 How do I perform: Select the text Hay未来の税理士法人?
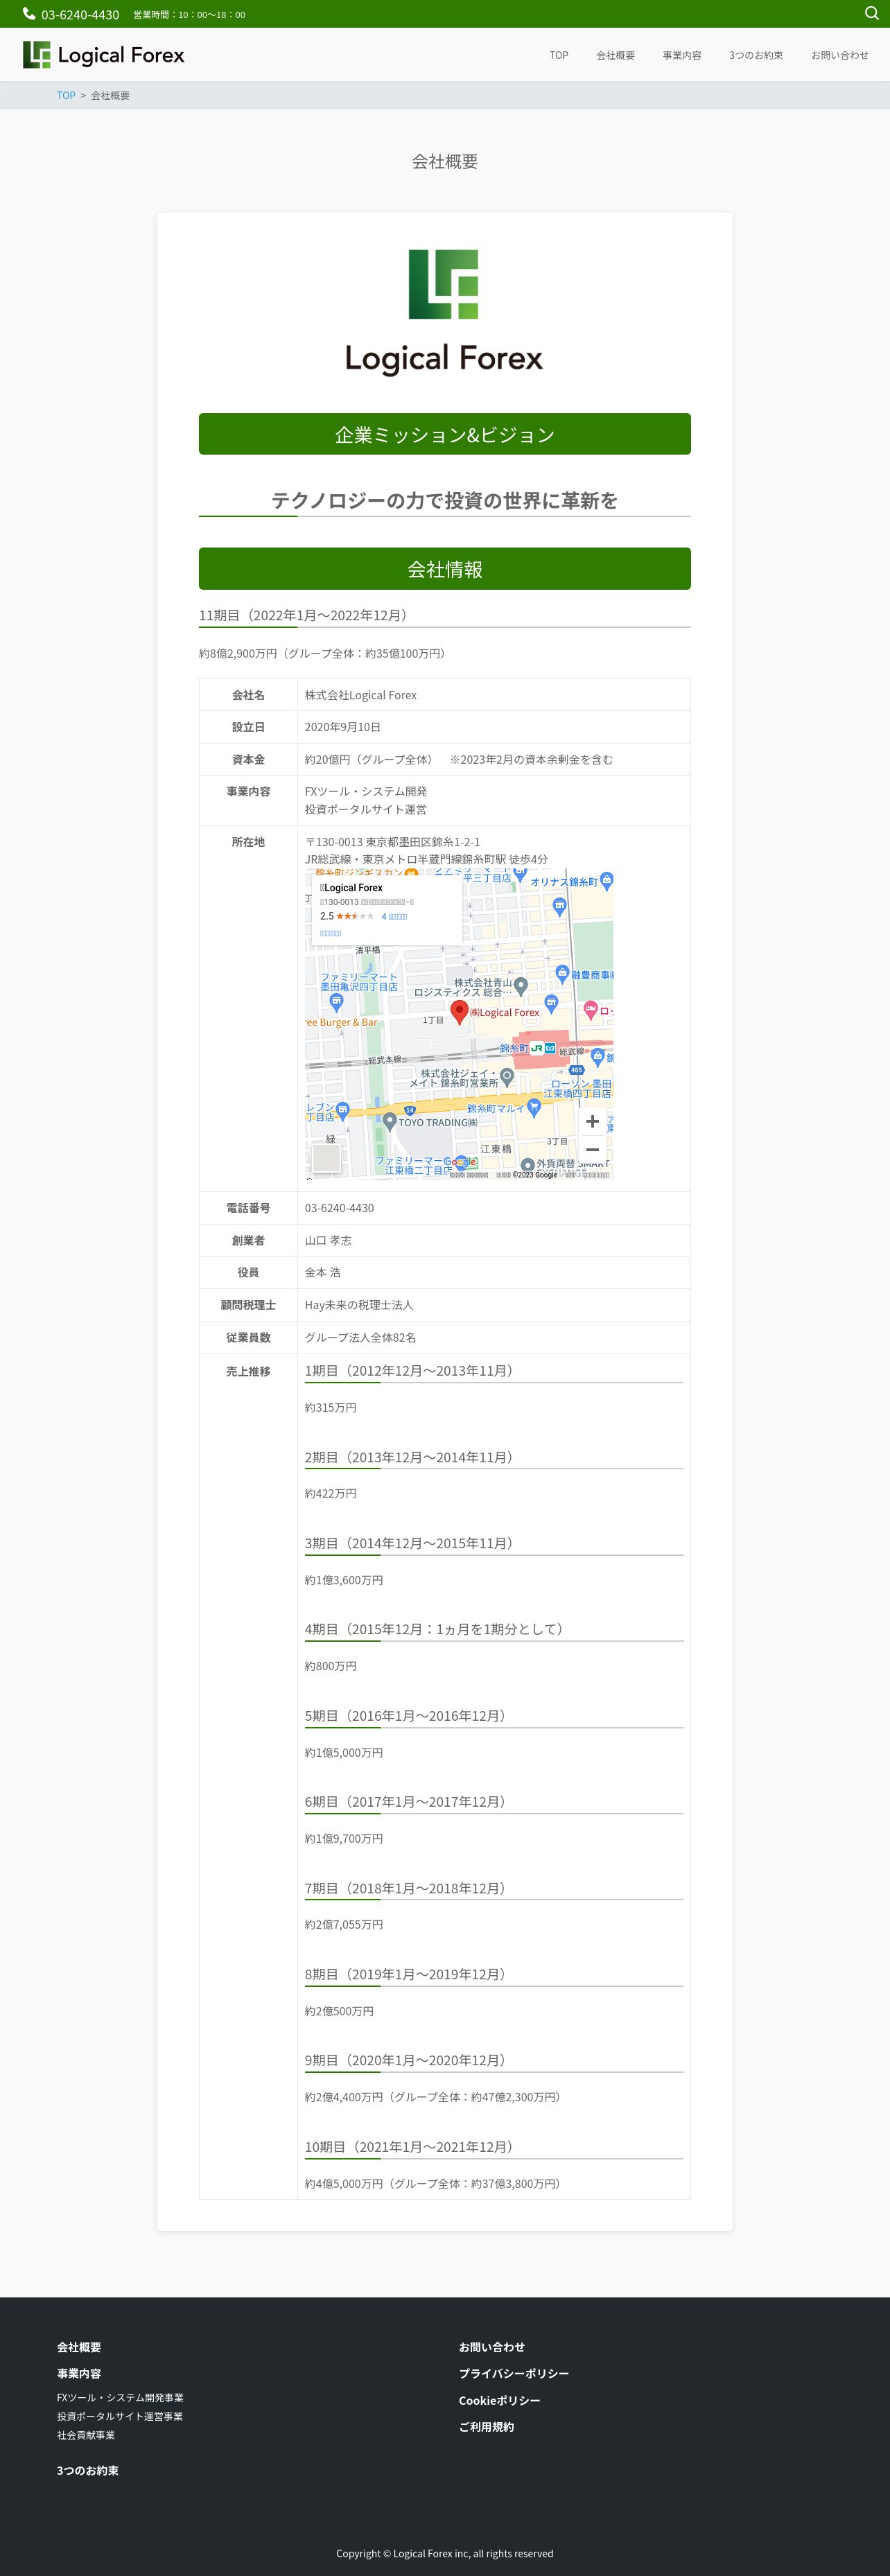click(x=359, y=1305)
